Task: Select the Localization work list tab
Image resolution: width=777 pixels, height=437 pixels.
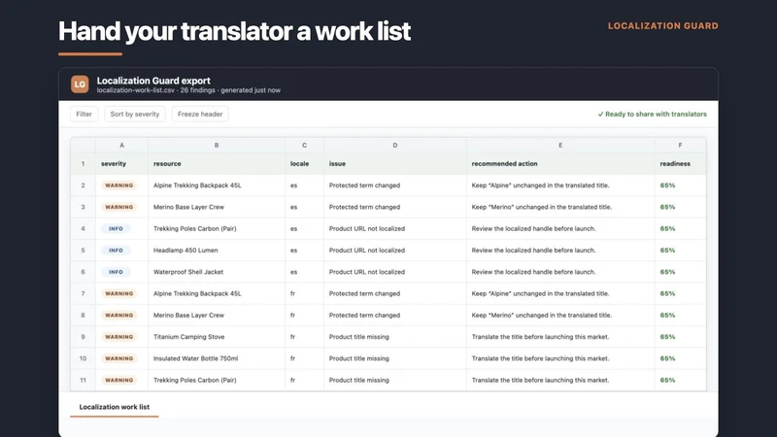Action: tap(115, 407)
